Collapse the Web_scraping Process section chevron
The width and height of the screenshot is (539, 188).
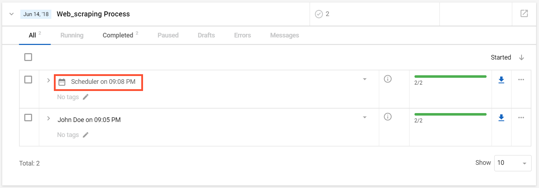tap(11, 14)
